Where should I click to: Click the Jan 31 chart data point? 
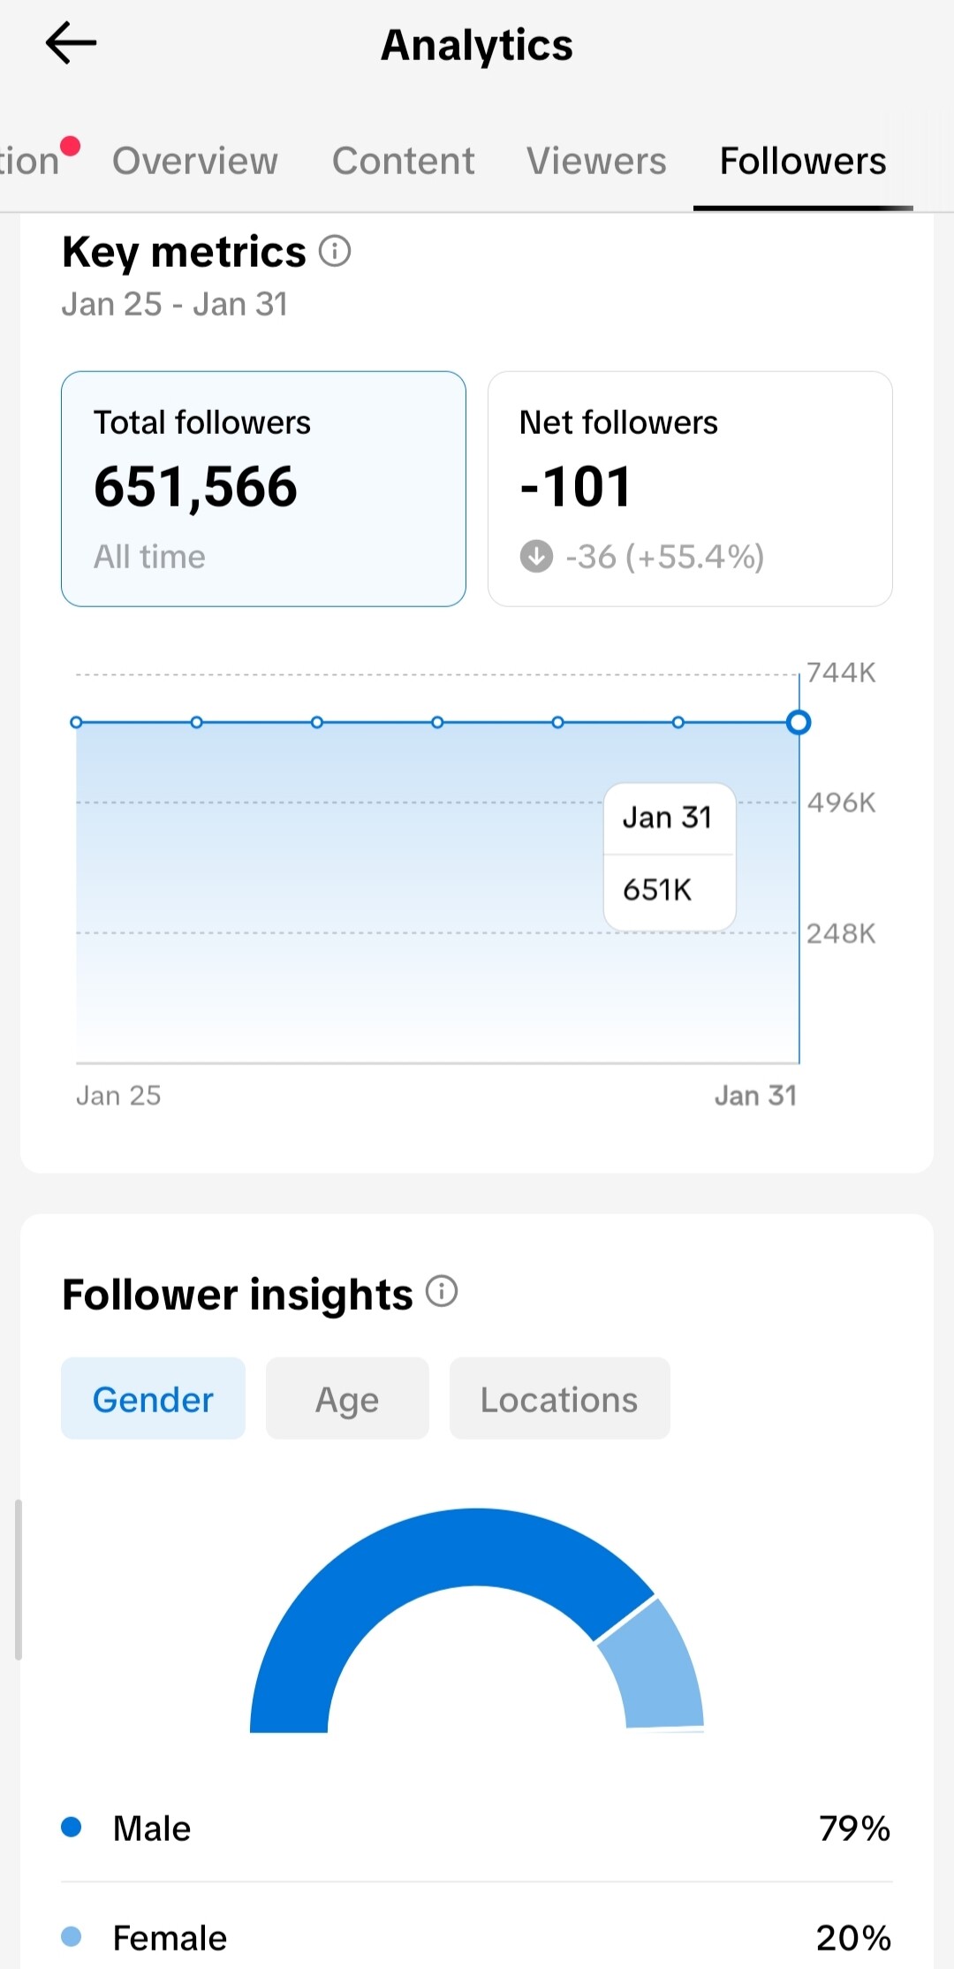(799, 723)
